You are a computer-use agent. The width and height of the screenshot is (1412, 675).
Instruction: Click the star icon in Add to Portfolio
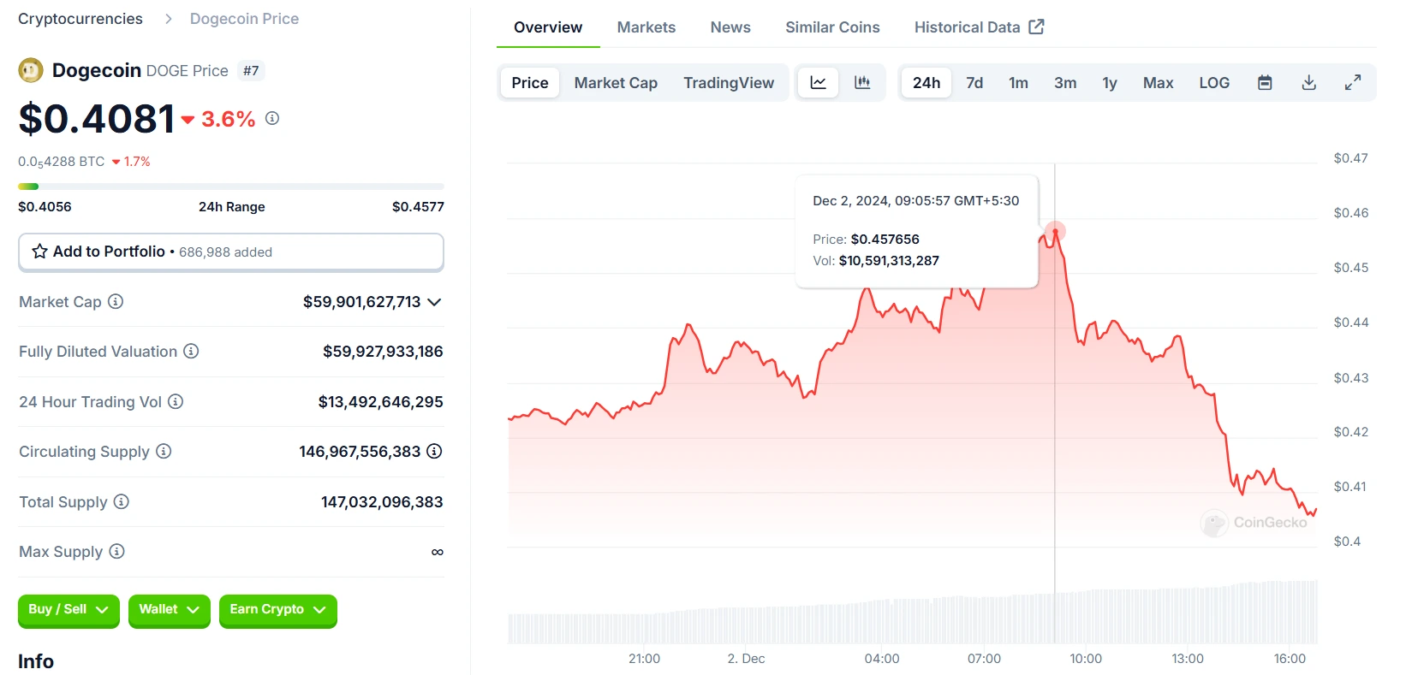click(x=39, y=252)
